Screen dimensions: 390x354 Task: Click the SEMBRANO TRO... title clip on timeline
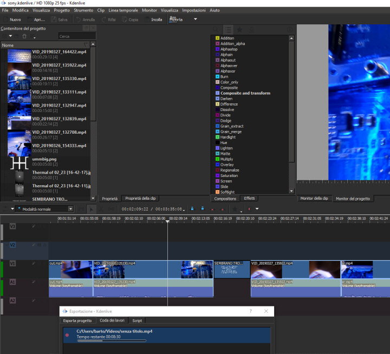(232, 270)
